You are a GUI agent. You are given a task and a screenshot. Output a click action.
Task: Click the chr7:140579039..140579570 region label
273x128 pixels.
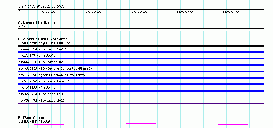coord(41,6)
